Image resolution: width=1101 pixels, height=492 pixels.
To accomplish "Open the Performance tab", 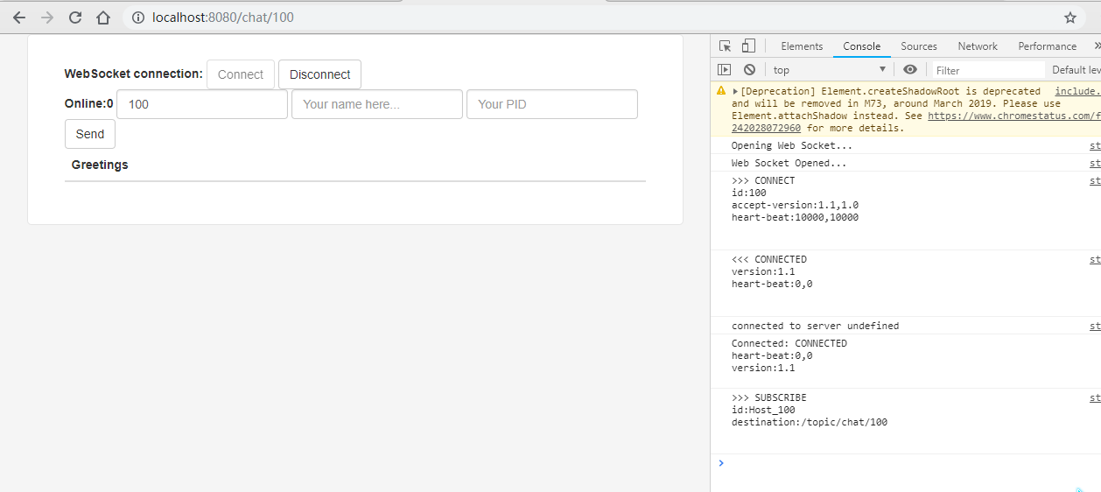I will tap(1047, 46).
